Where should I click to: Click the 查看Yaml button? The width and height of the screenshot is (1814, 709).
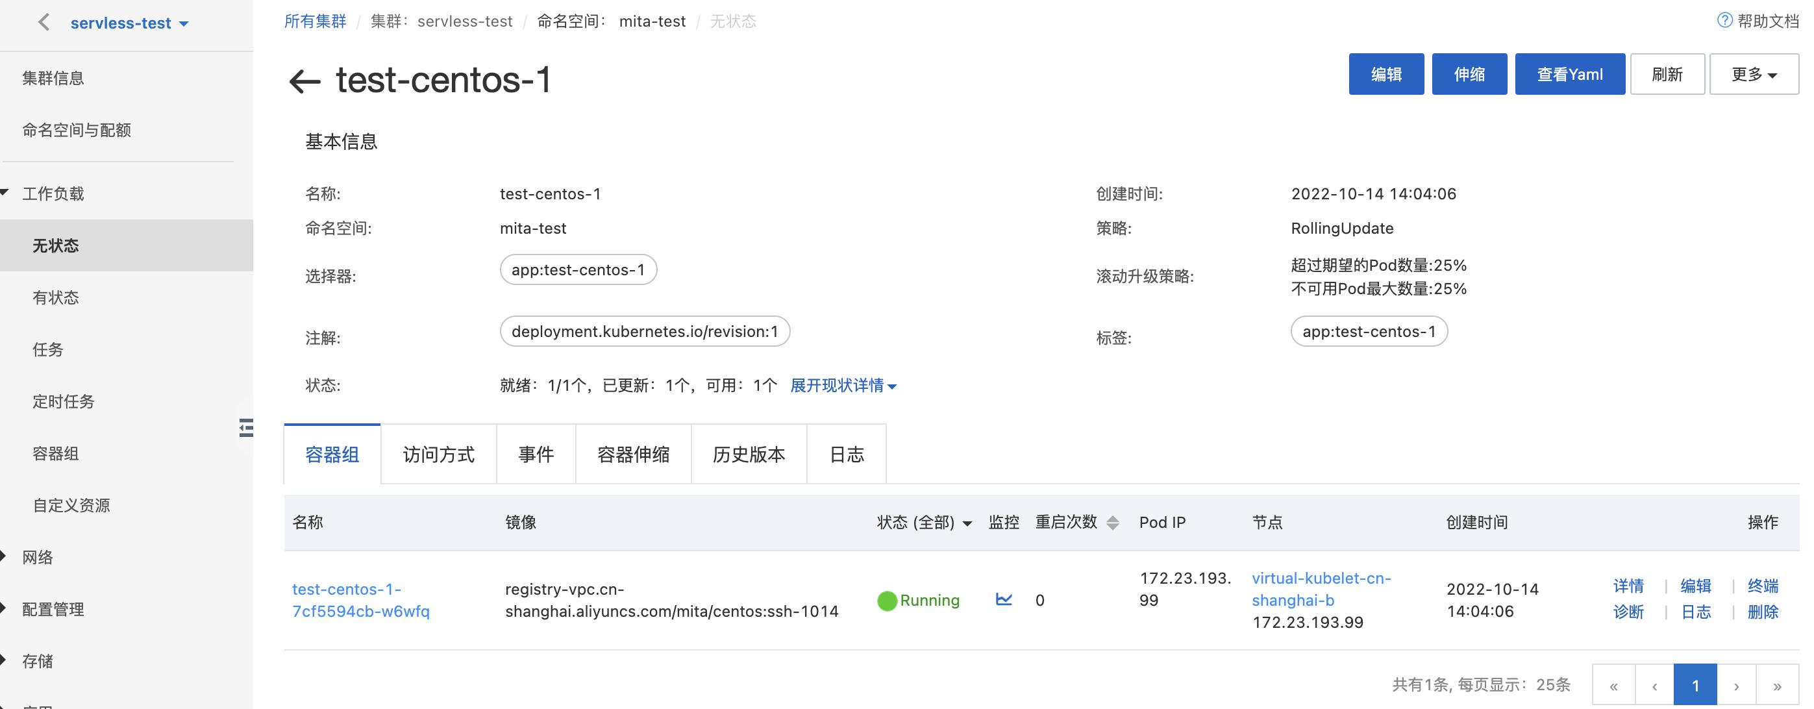(x=1570, y=74)
